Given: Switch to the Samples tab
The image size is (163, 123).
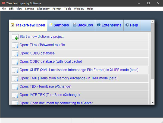Looking at the screenshot, I should point(59,25).
